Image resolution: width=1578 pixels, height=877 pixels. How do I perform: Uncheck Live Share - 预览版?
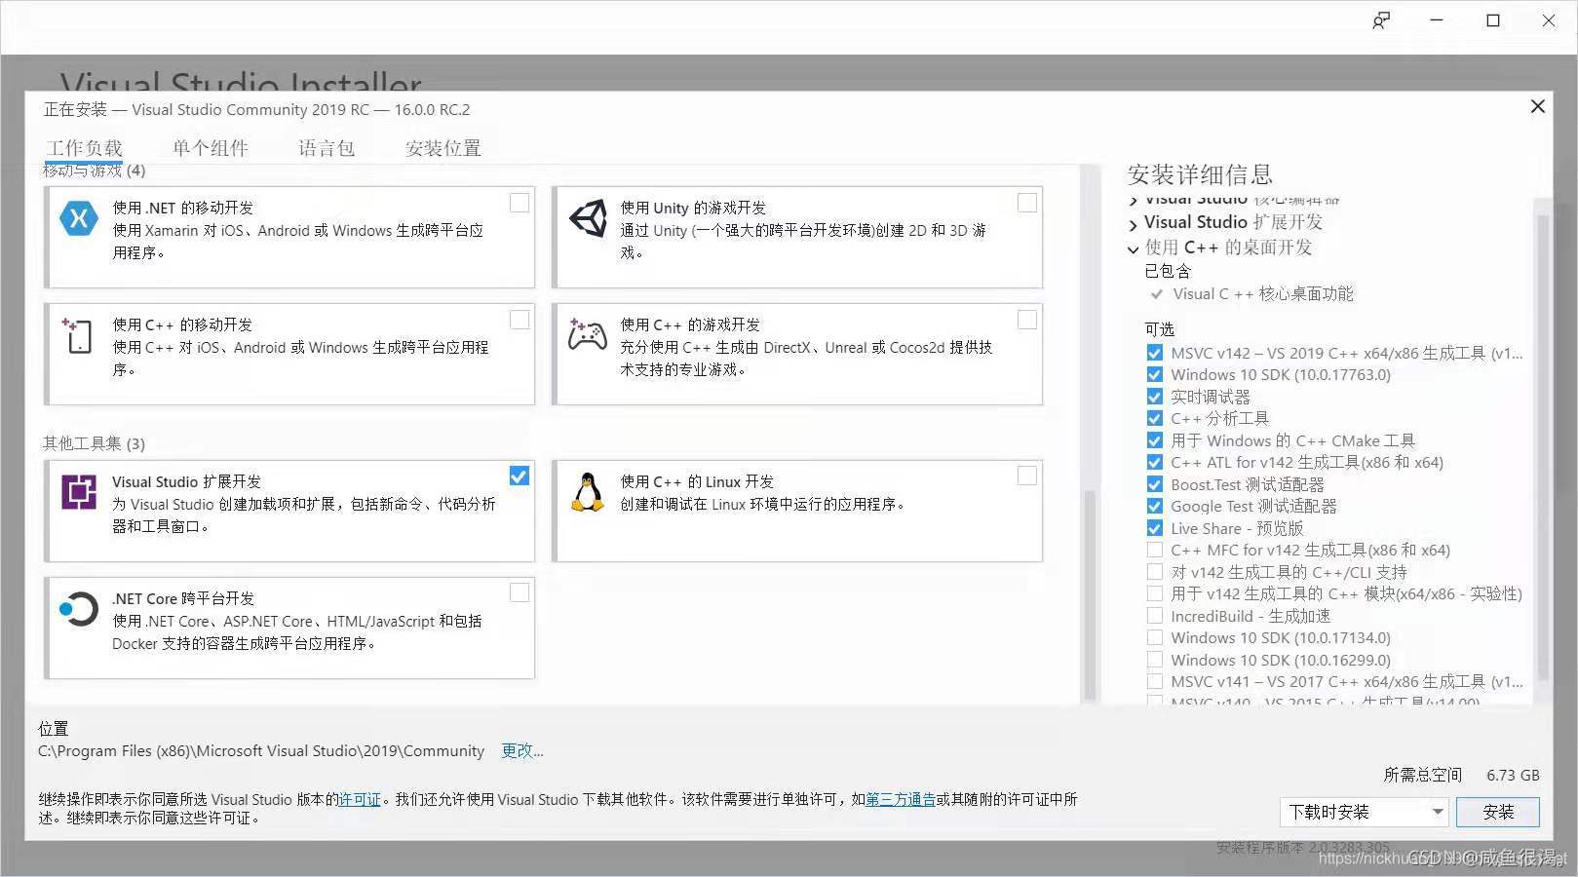1153,527
